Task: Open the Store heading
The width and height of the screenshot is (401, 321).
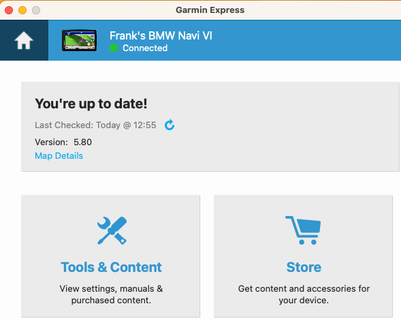Action: click(304, 267)
